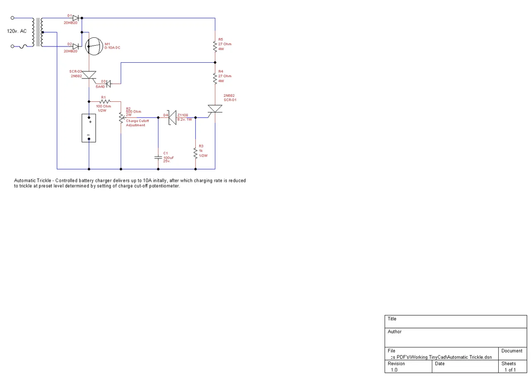The width and height of the screenshot is (531, 377).
Task: Click the R4 resistor symbol
Action: coord(215,78)
